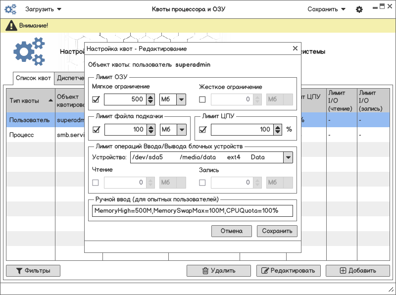Click the Edit pencil button
This screenshot has width=396, height=295.
click(x=288, y=271)
